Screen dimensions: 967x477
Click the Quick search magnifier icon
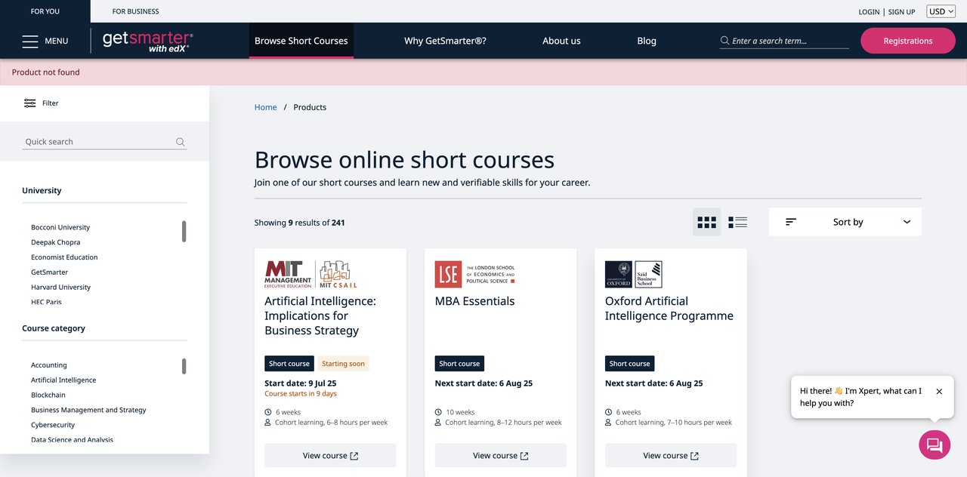point(181,142)
